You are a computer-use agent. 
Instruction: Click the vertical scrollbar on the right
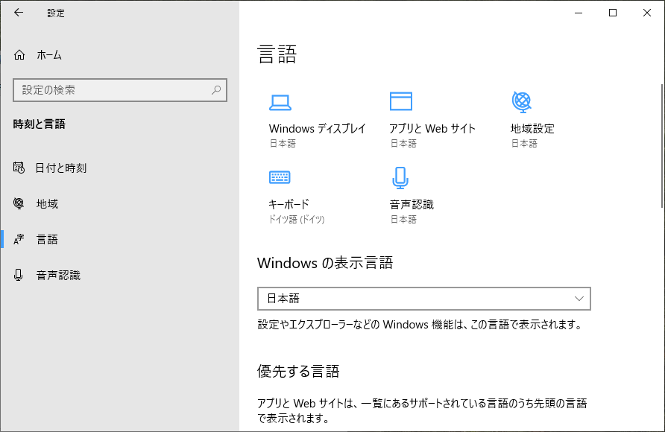(x=662, y=146)
